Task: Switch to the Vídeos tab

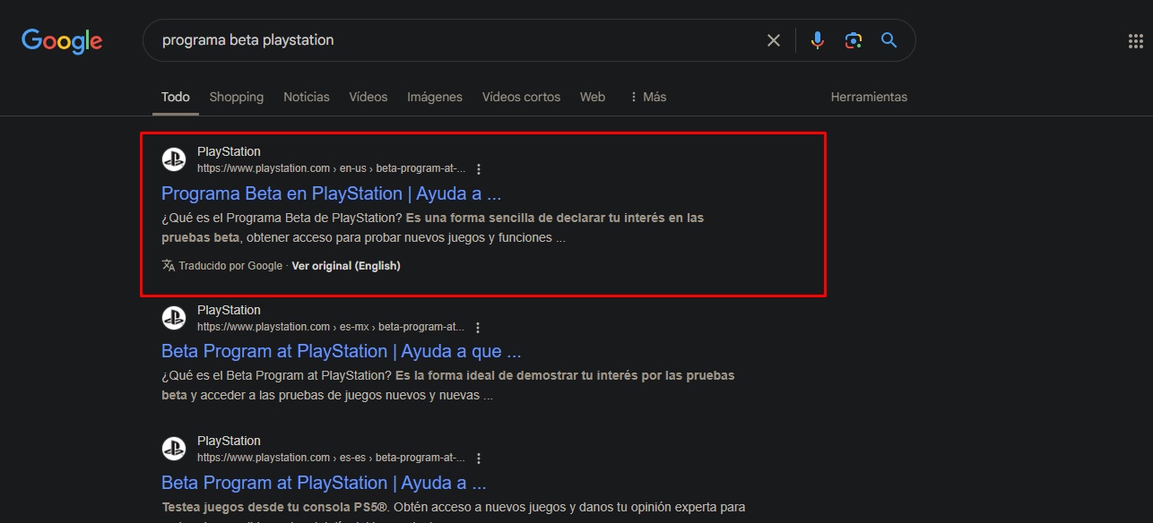Action: 368,97
